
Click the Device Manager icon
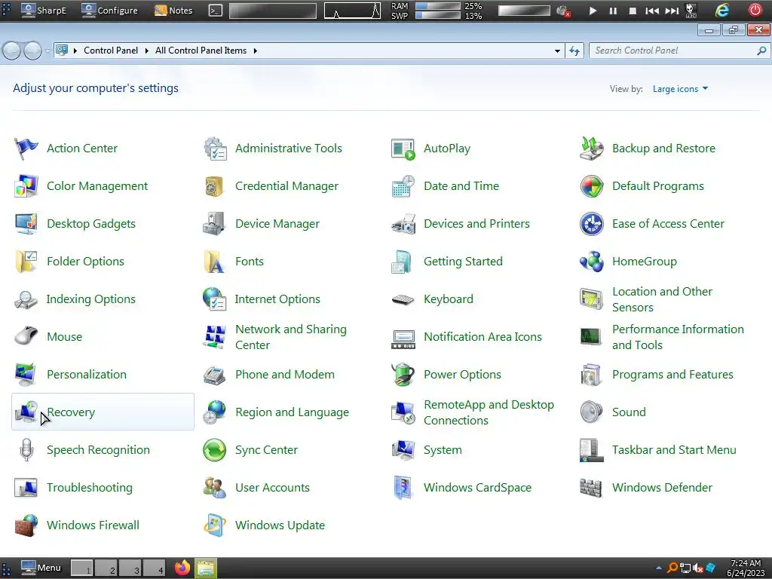215,223
